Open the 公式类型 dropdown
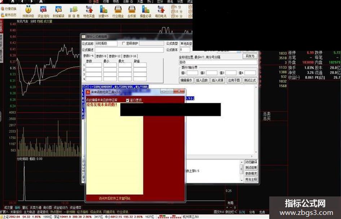 pyautogui.click(x=186, y=44)
